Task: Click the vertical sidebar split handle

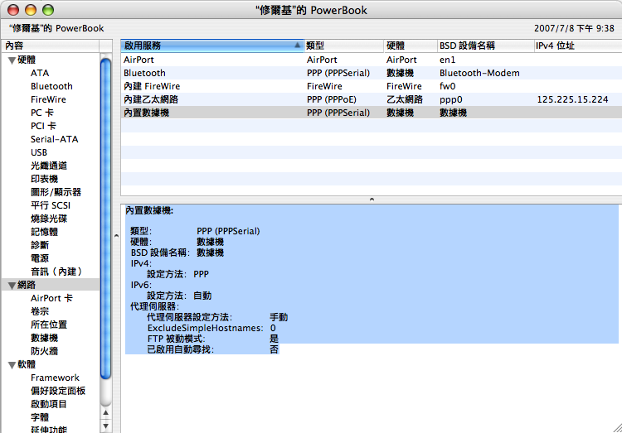Action: [116, 236]
